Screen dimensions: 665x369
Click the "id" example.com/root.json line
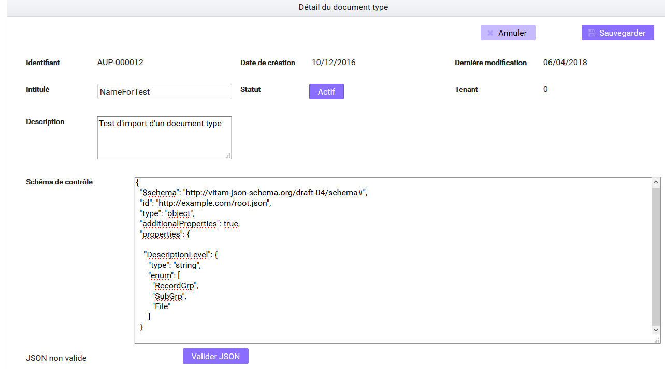point(206,203)
